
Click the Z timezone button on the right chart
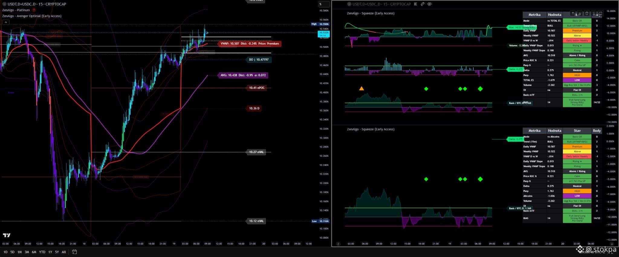[x=338, y=244]
